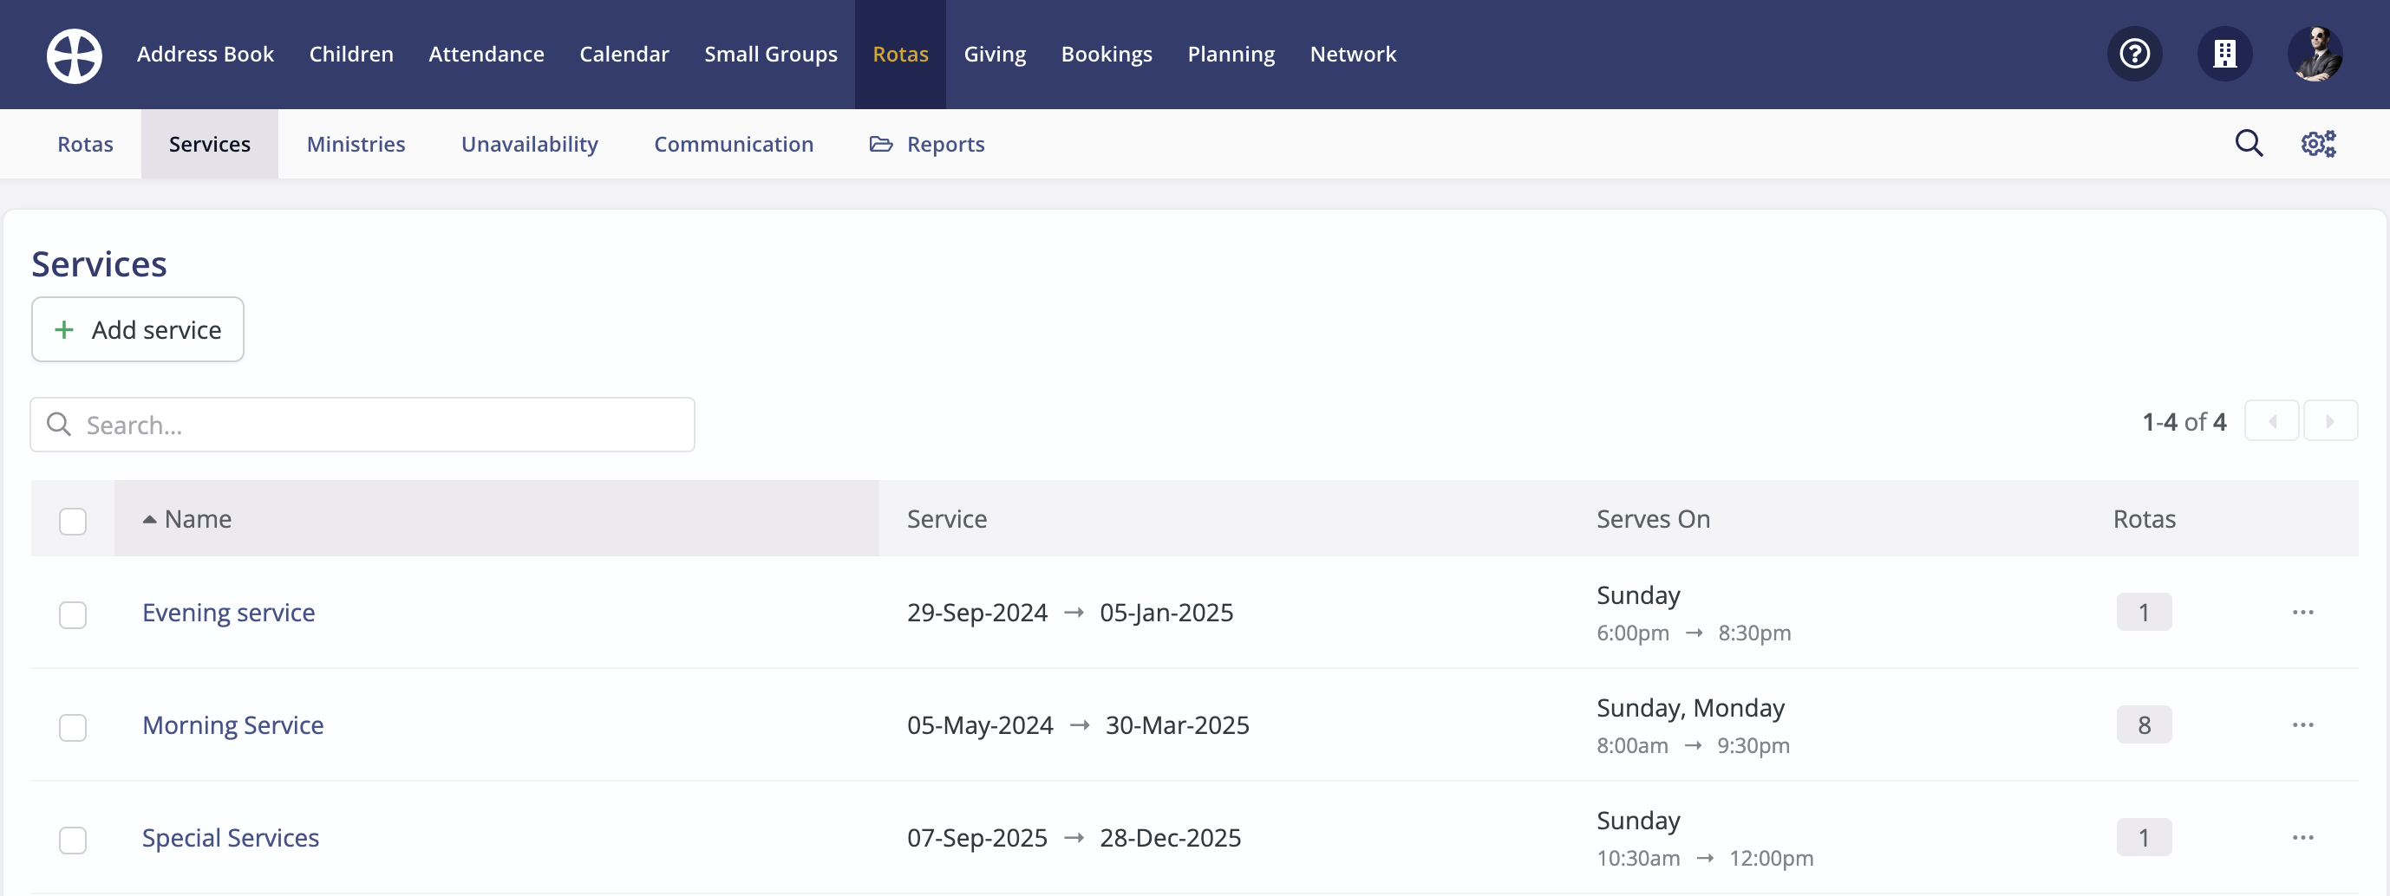The width and height of the screenshot is (2390, 896).
Task: Click the next page arrow
Action: [x=2332, y=421]
